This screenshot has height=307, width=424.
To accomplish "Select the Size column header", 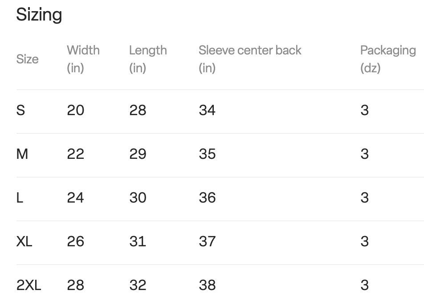I will coord(27,59).
